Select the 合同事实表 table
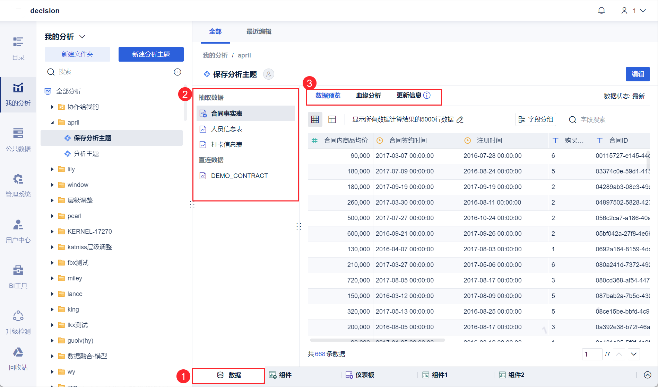Image resolution: width=658 pixels, height=387 pixels. 246,114
